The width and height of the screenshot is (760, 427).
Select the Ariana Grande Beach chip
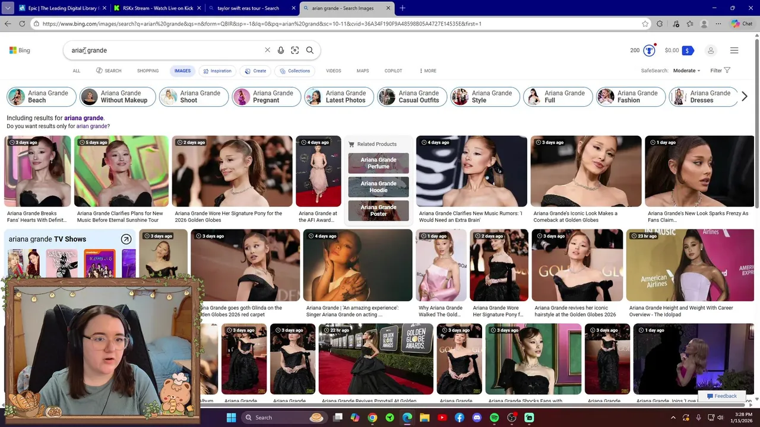pyautogui.click(x=42, y=97)
